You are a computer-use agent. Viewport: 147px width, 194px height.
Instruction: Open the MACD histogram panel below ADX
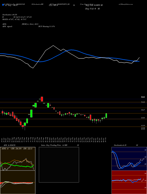click(18, 182)
